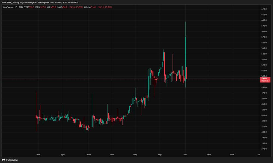Click the TradingView logo at bottom left
This screenshot has width=273, height=163.
click(x=10, y=160)
